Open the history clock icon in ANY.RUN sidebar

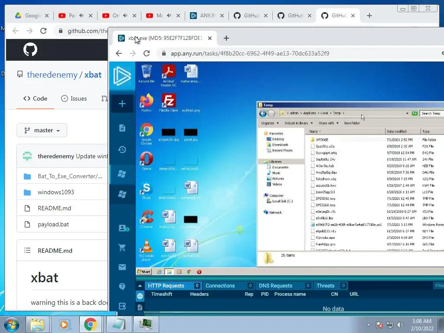(122, 150)
